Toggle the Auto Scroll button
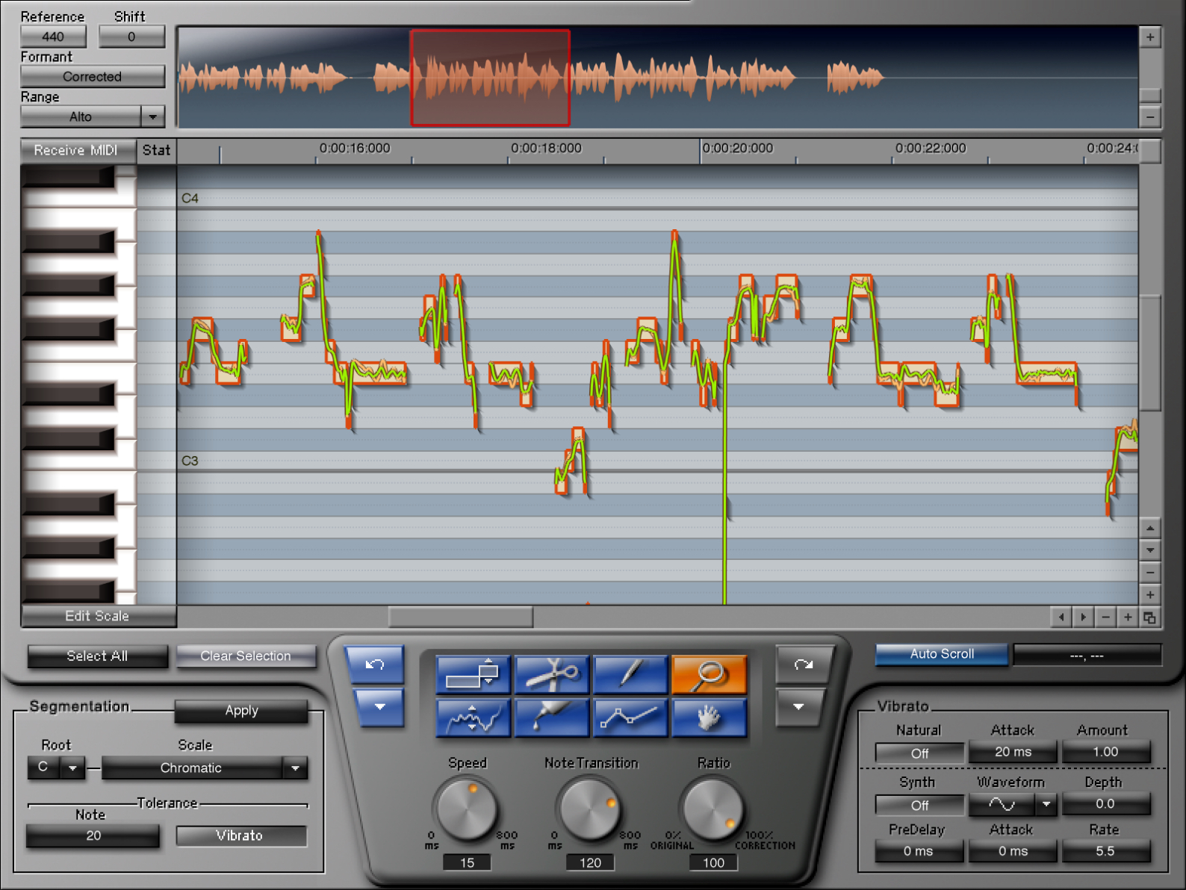 (x=941, y=654)
